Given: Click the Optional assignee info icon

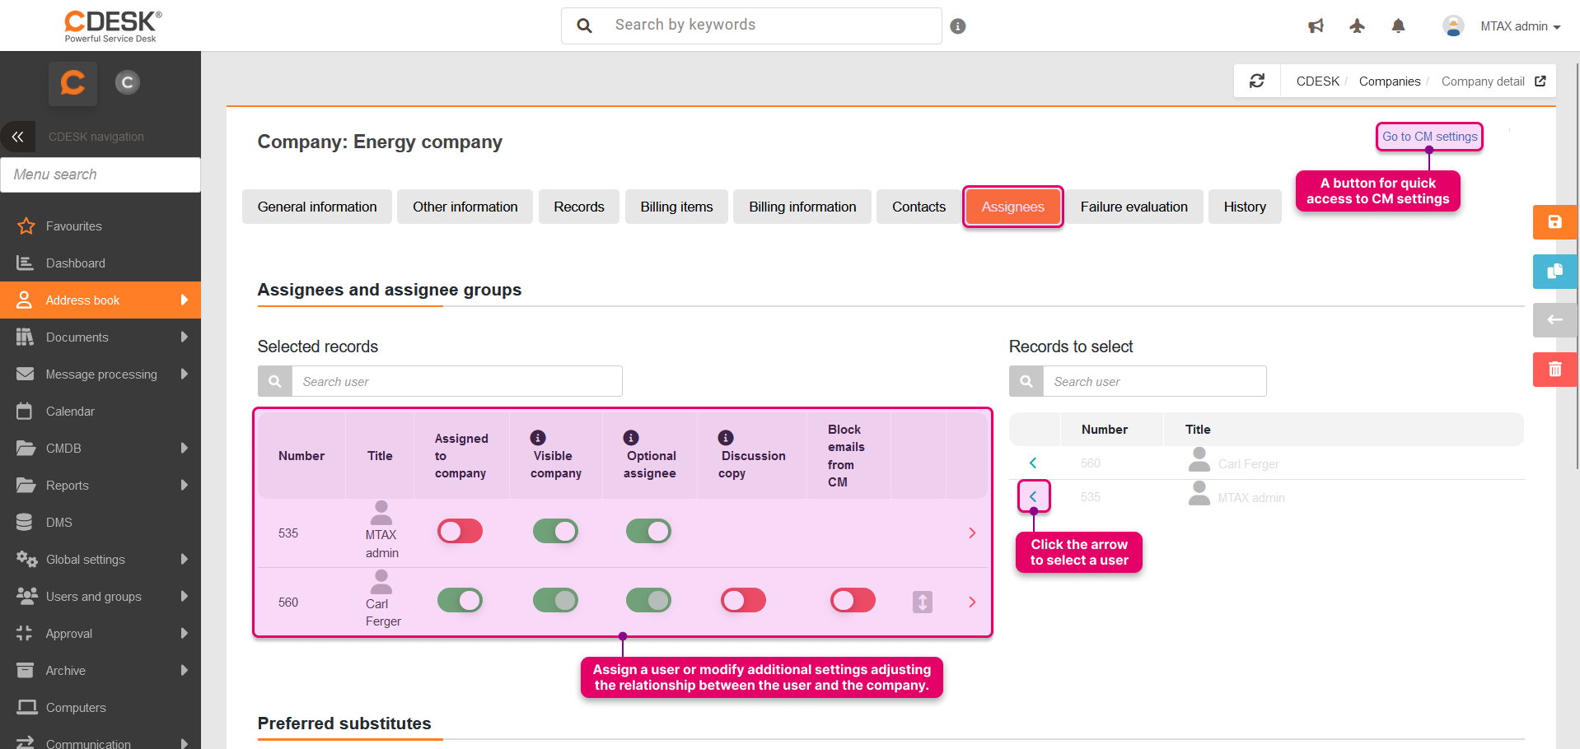Looking at the screenshot, I should [x=631, y=438].
